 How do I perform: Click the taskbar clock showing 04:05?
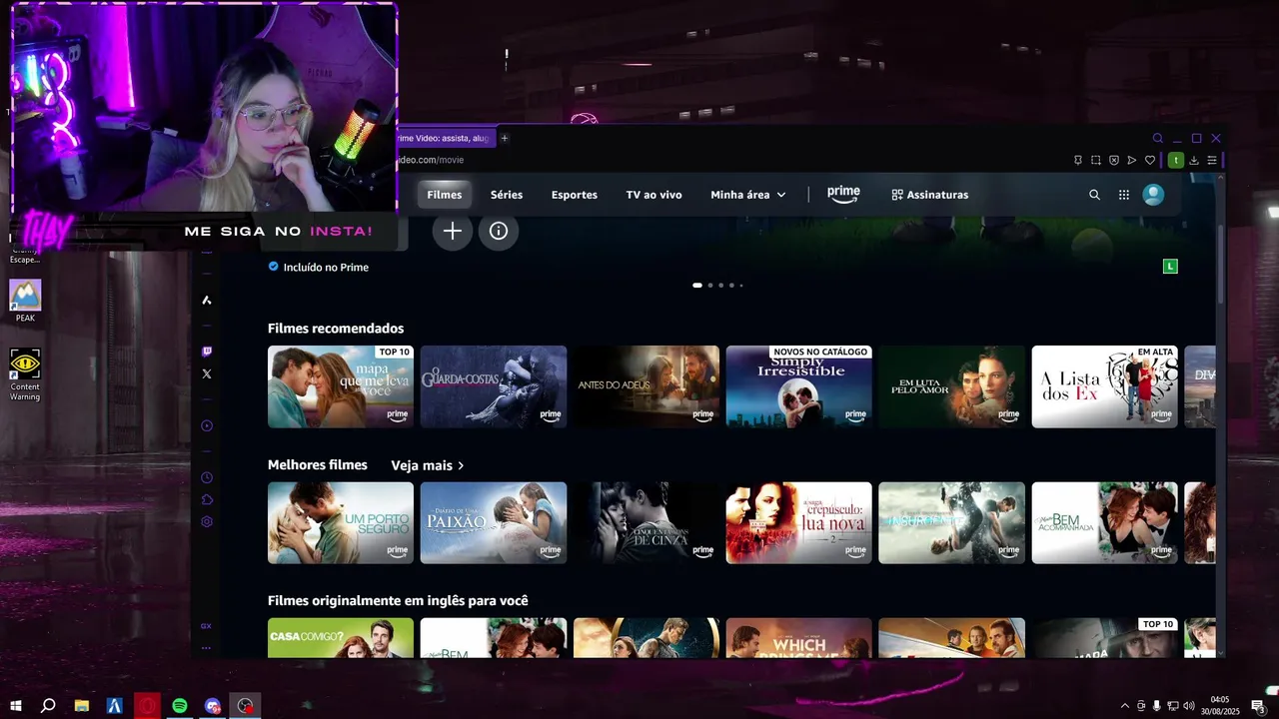pyautogui.click(x=1220, y=706)
